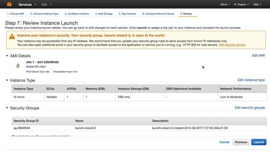Select the 7. Review tab

click(x=186, y=14)
